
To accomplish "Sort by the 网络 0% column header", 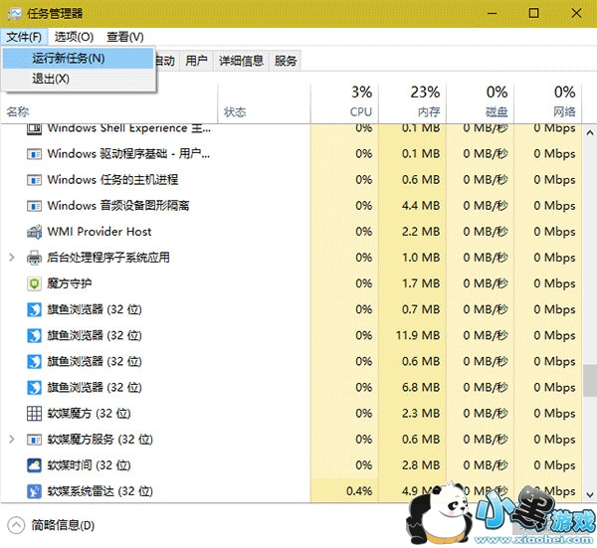I will pyautogui.click(x=548, y=103).
